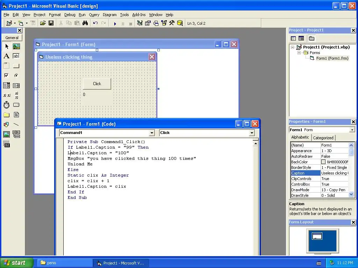Open the Toolbox toolbar icon
The width and height of the screenshot is (358, 268).
coord(172,23)
